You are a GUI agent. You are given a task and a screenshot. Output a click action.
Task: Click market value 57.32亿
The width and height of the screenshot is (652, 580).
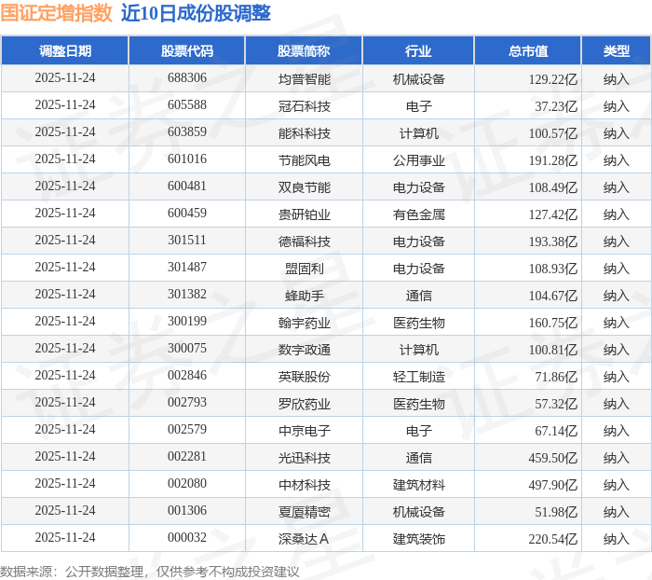pyautogui.click(x=556, y=404)
